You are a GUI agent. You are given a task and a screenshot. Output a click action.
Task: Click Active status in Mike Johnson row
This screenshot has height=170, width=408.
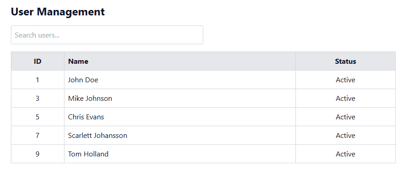point(345,98)
